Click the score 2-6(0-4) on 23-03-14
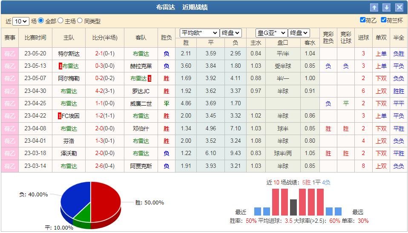The width and height of the screenshot is (408, 233). click(105, 166)
